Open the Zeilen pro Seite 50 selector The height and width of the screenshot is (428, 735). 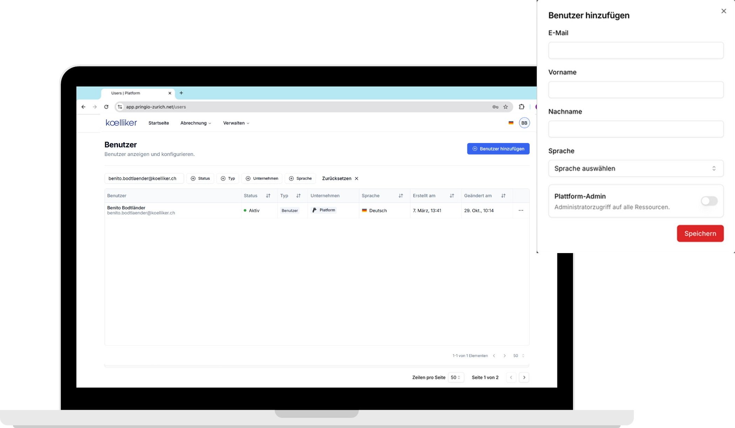(455, 378)
